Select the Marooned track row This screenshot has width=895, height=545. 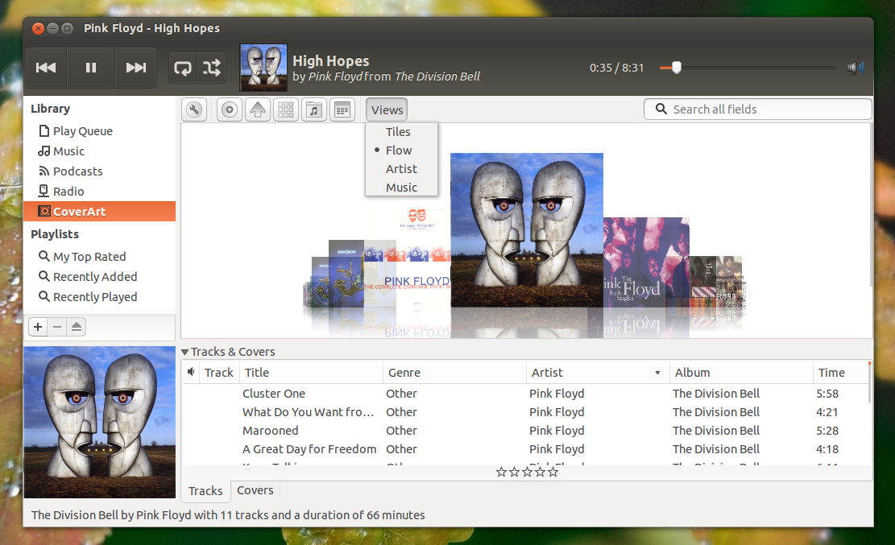(525, 431)
